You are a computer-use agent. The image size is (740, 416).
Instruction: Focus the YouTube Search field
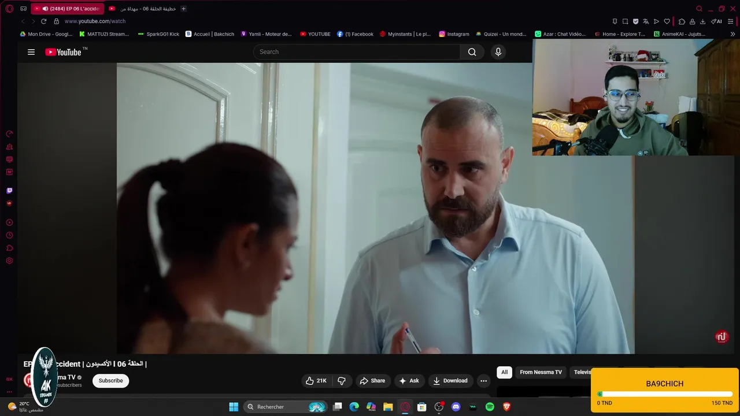(357, 52)
